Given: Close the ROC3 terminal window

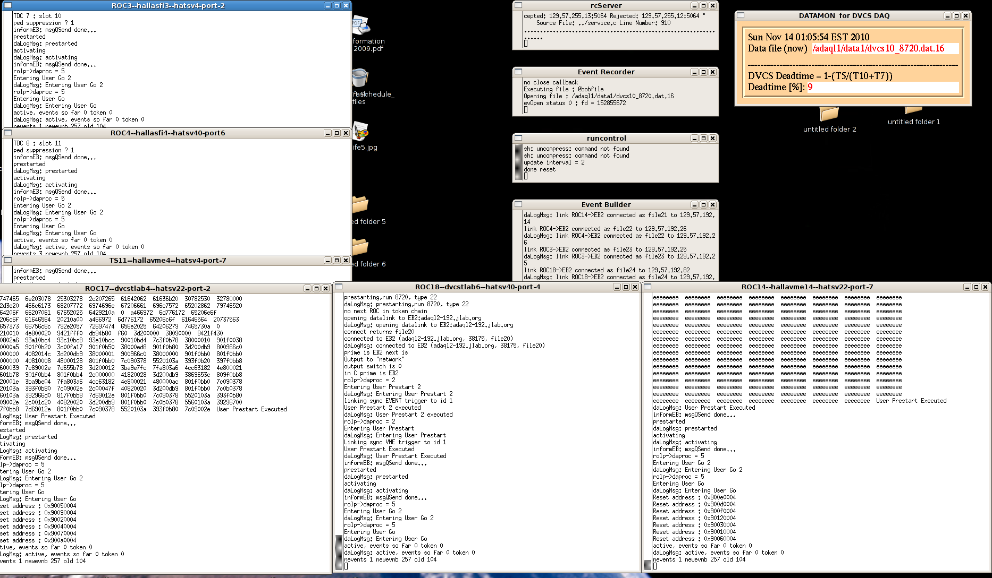Looking at the screenshot, I should [x=346, y=5].
